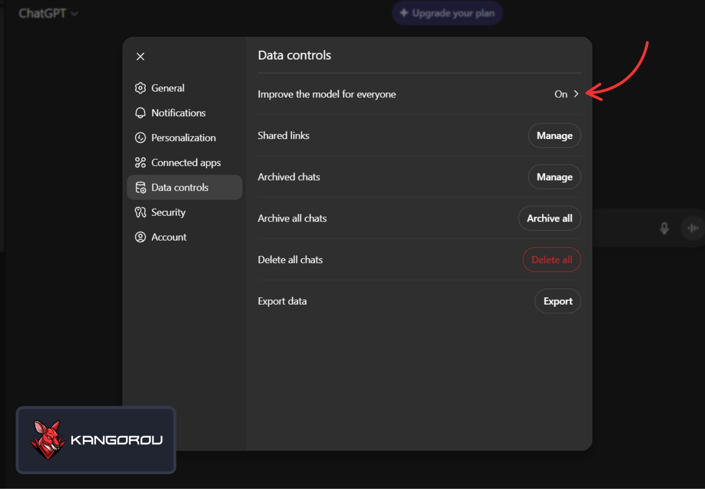The width and height of the screenshot is (705, 489).
Task: Export your account data
Action: click(x=558, y=301)
